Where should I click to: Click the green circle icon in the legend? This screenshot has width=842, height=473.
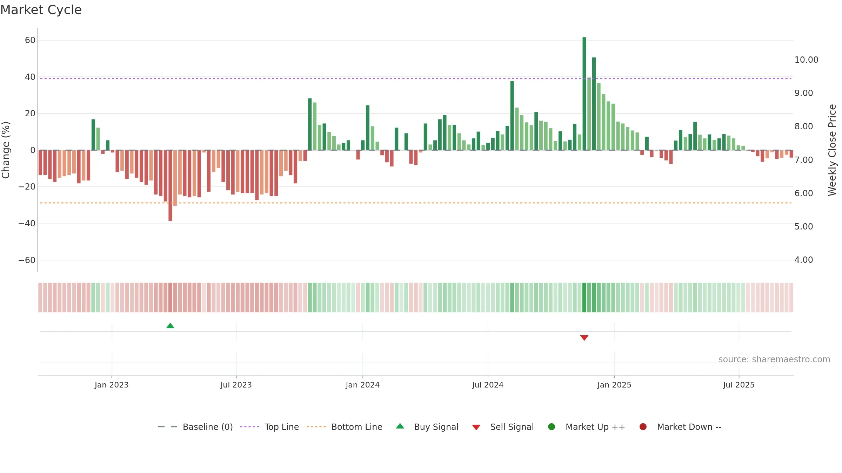pyautogui.click(x=552, y=427)
